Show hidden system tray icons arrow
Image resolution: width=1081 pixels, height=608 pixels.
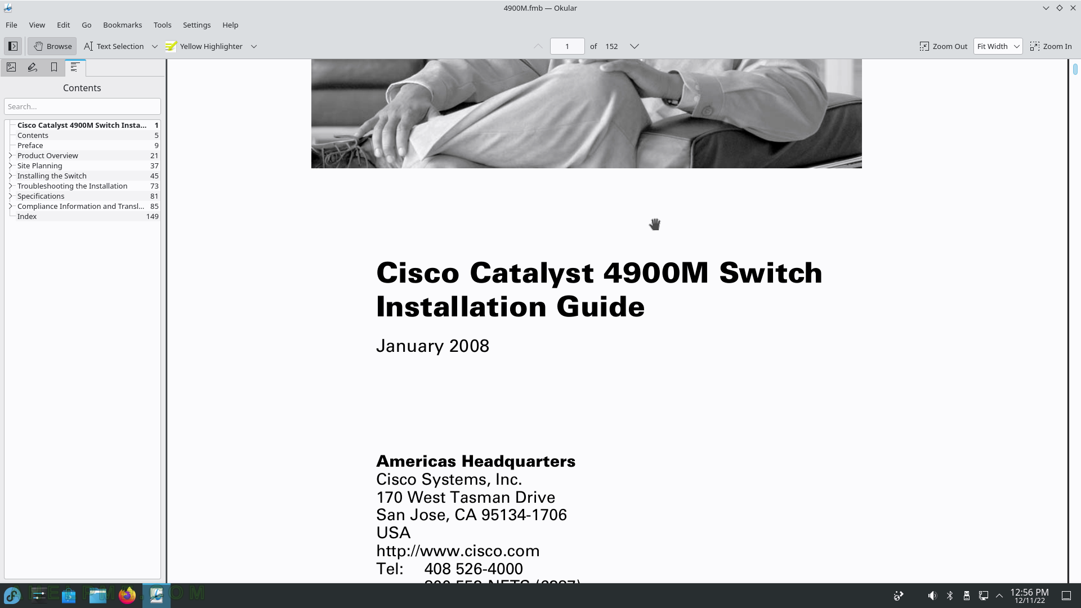pyautogui.click(x=1000, y=596)
